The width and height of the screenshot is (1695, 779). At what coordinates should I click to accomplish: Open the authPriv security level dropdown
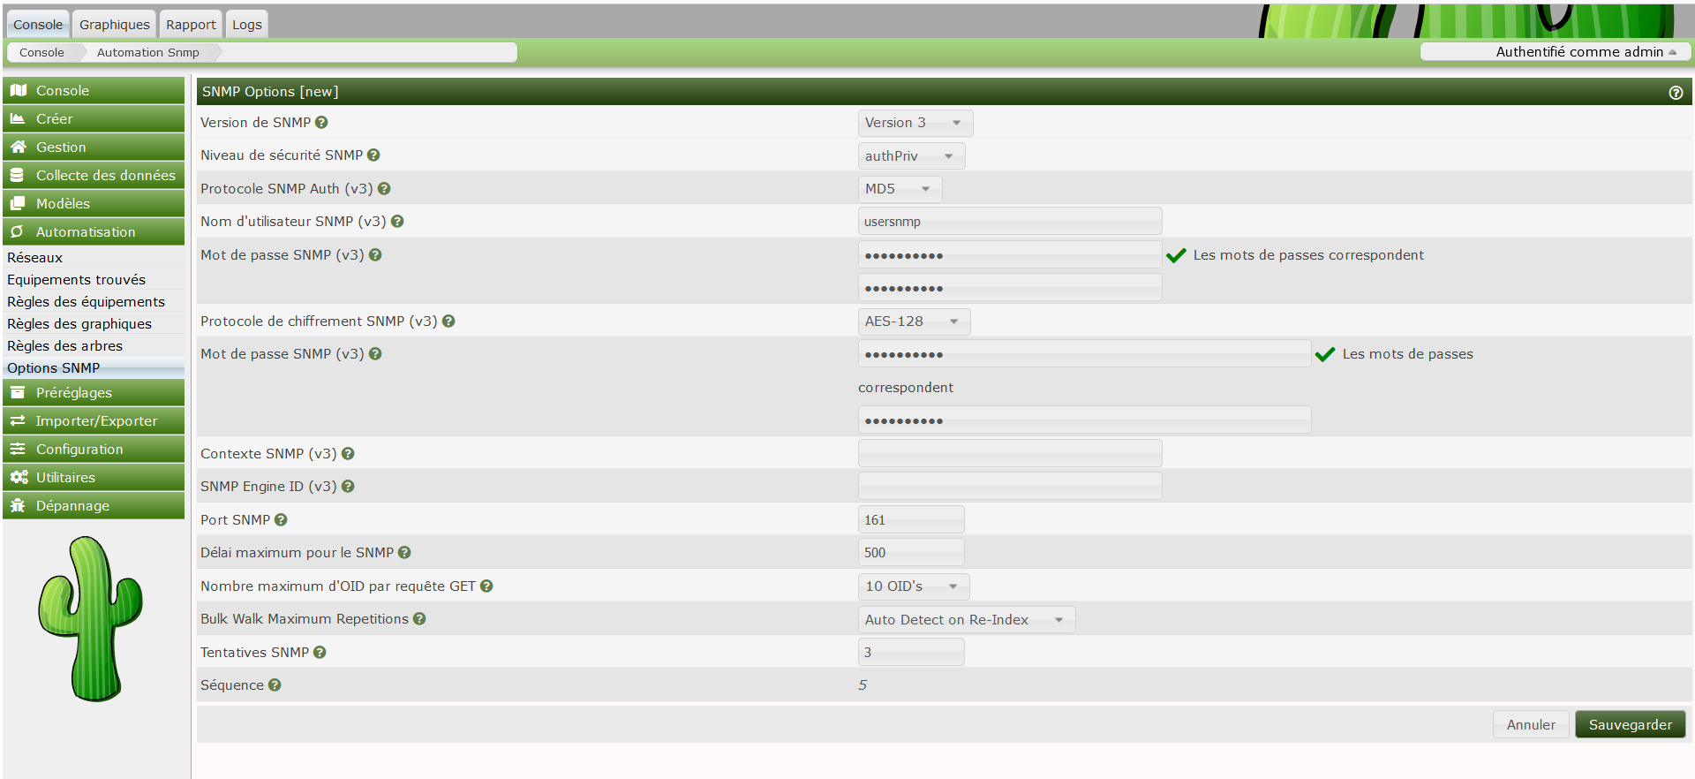pos(910,156)
